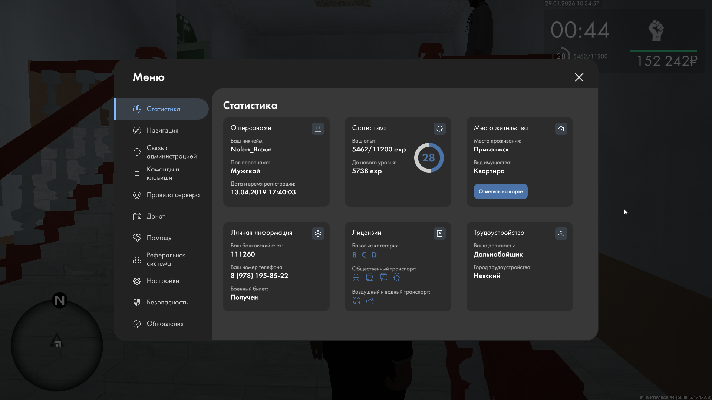Open the Навигация menu section

click(162, 130)
